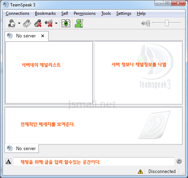
Task: Click the text formatting A icon
Action: pos(8,161)
